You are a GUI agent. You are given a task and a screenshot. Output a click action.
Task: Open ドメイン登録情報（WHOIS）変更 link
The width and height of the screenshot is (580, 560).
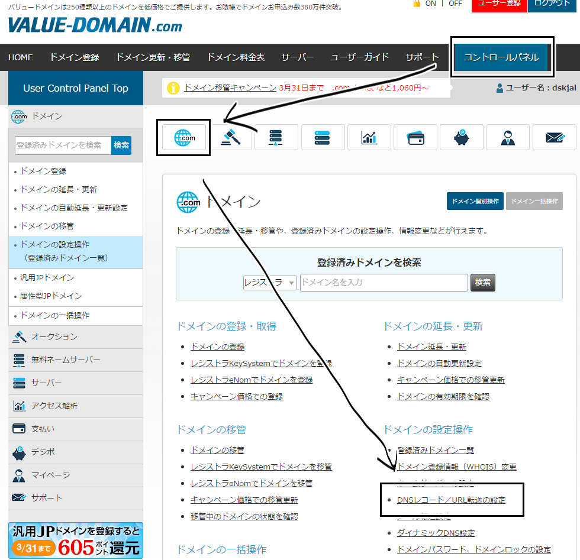457,467
